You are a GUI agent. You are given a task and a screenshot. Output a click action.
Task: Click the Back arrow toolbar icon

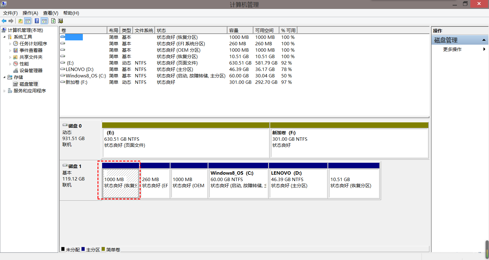click(4, 21)
